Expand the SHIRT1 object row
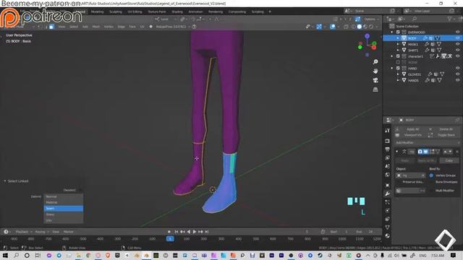Image resolution: width=463 pixels, height=260 pixels. [398, 51]
